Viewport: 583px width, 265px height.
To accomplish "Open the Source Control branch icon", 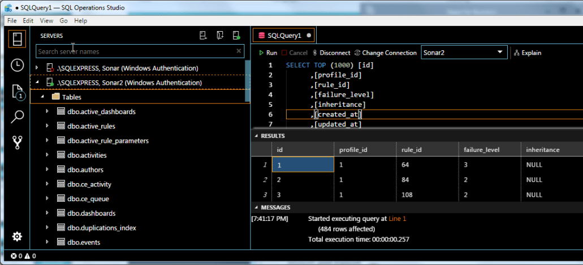I will [x=17, y=142].
